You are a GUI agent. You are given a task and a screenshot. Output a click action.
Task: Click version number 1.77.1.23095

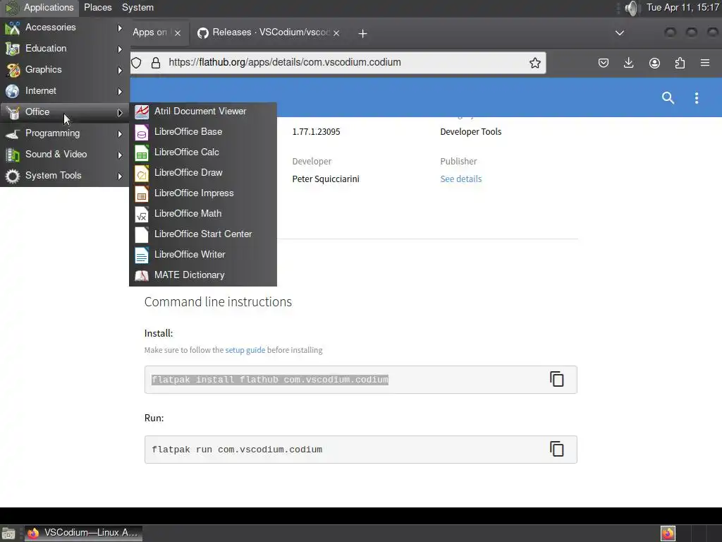(x=317, y=132)
